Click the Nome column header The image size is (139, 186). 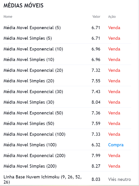tap(8, 17)
